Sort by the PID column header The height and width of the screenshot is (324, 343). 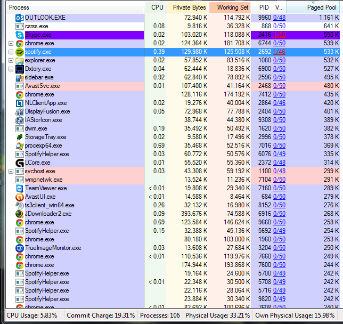(x=262, y=7)
